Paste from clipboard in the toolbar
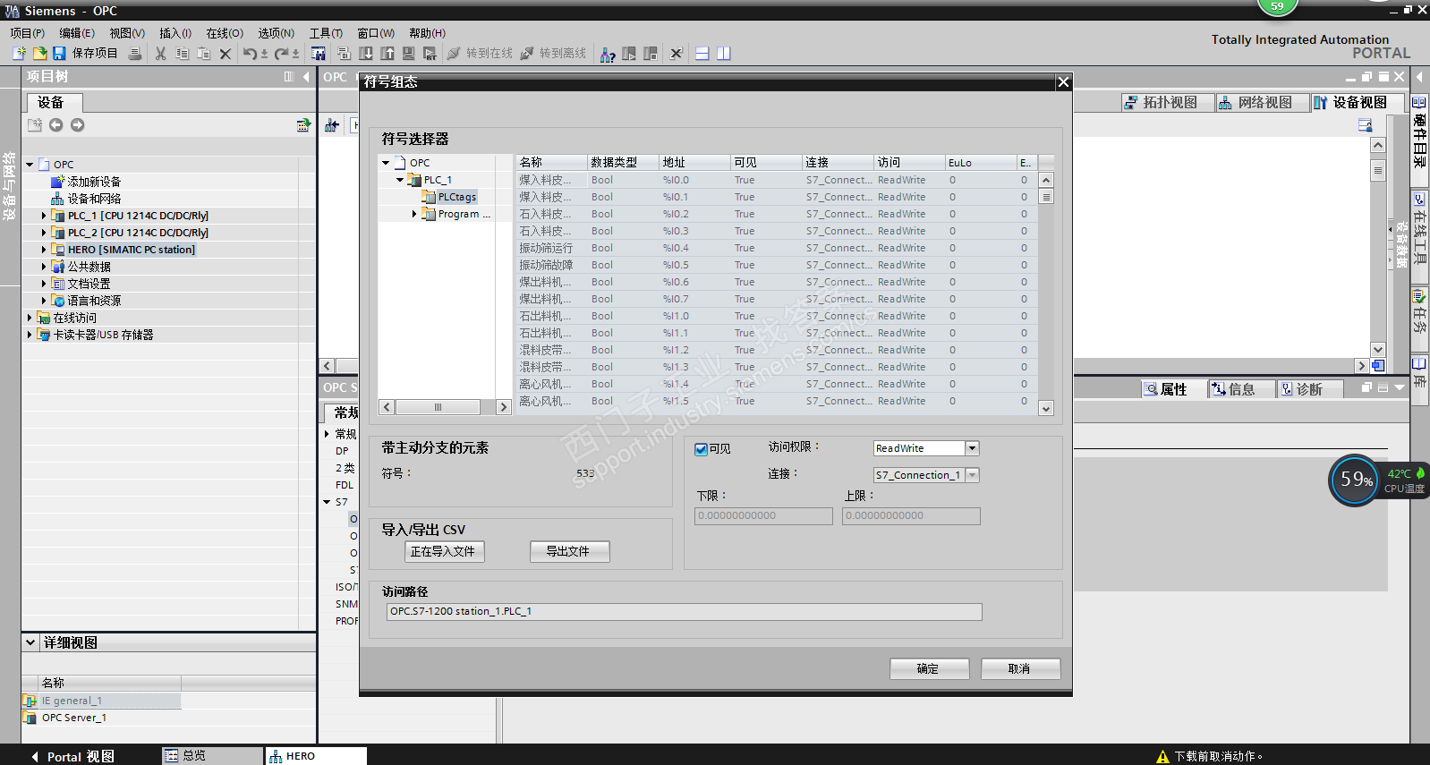 pyautogui.click(x=204, y=54)
